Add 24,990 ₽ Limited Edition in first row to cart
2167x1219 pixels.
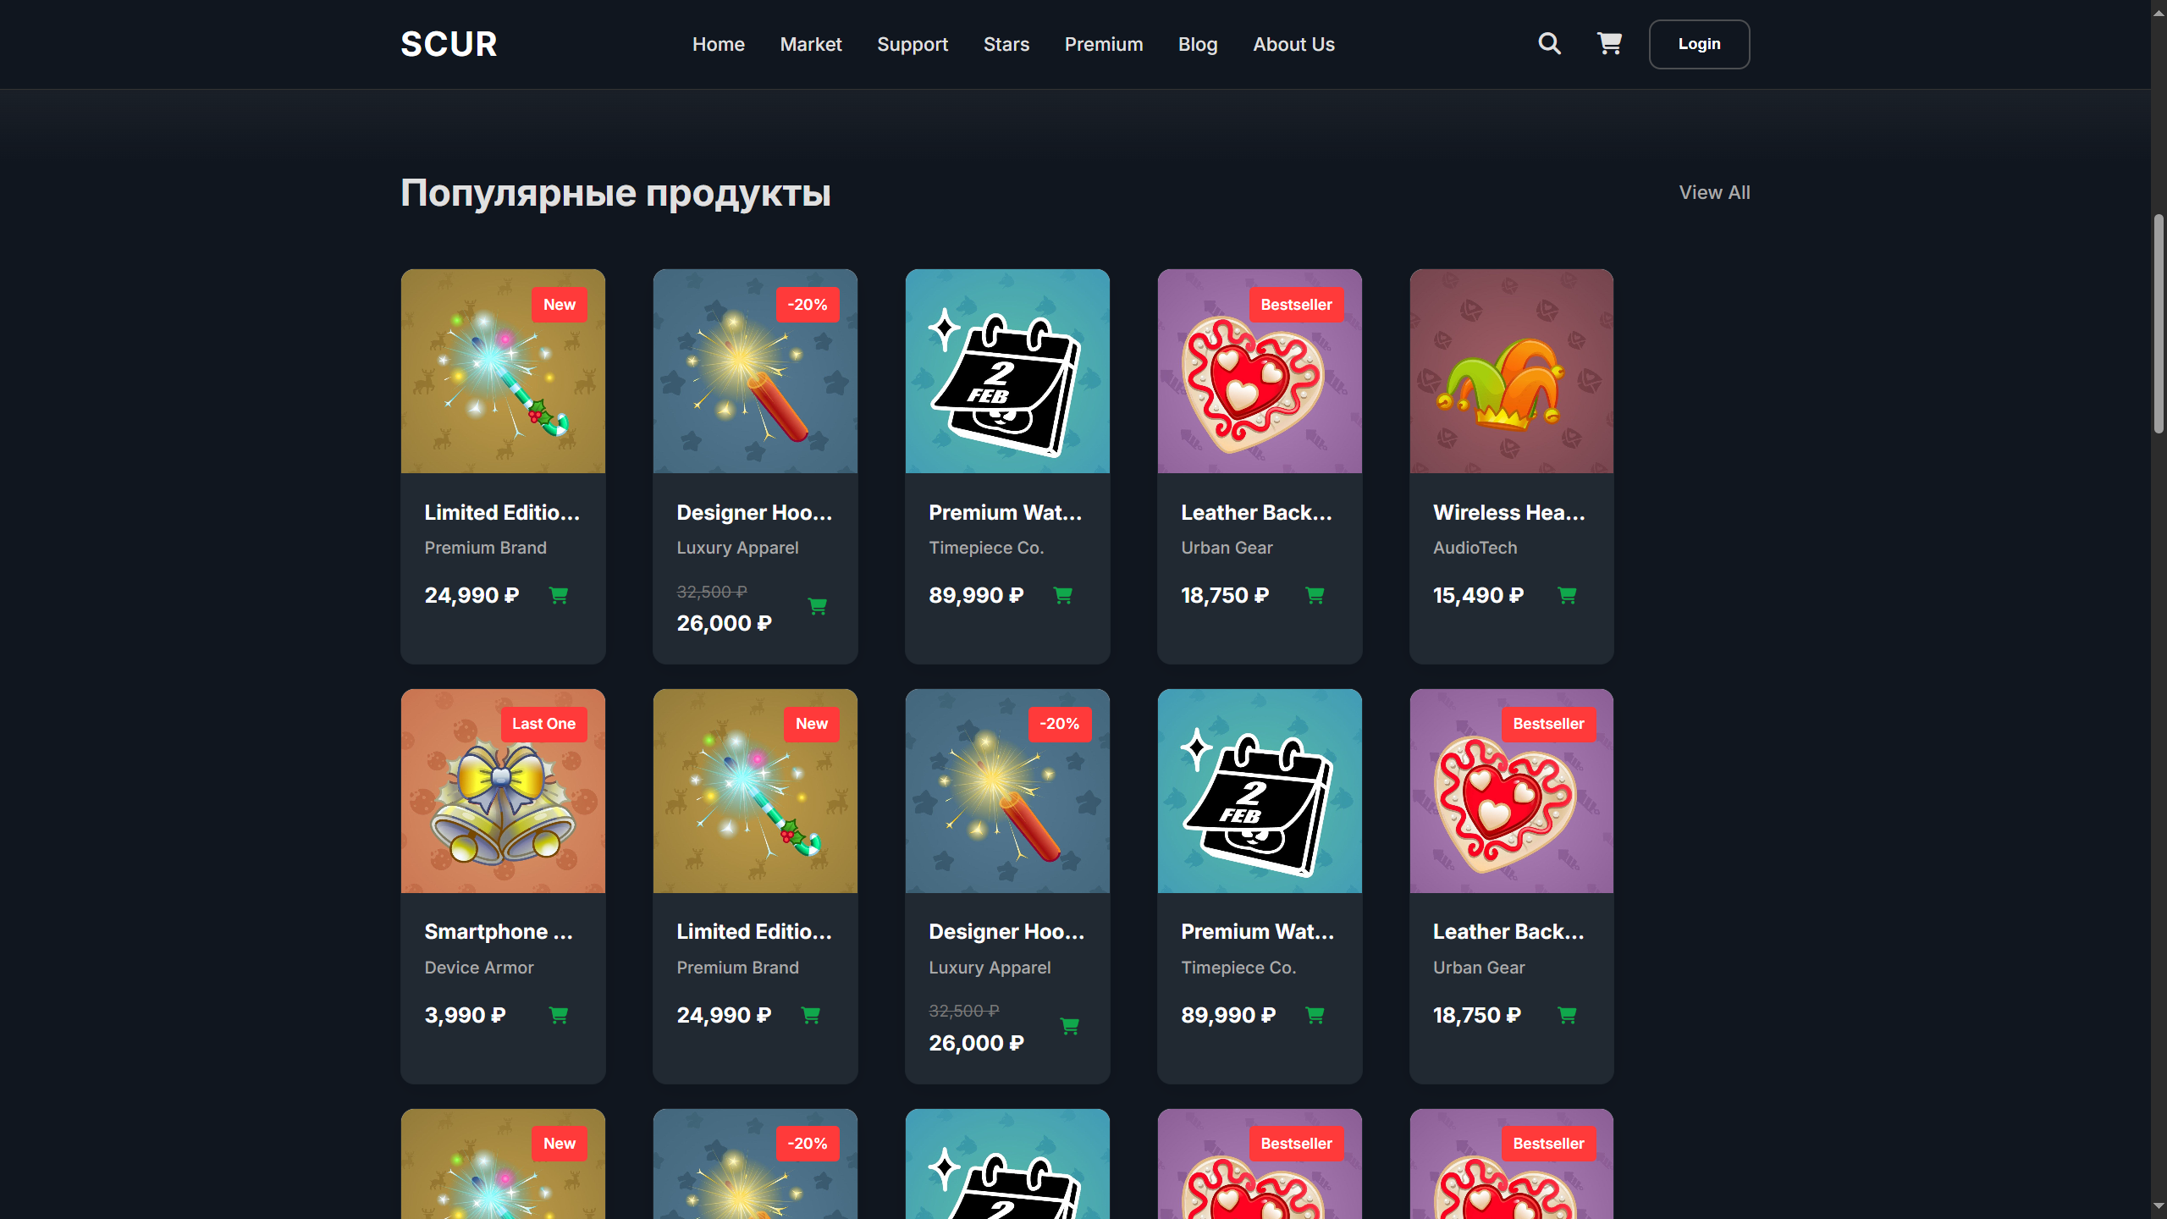(559, 595)
